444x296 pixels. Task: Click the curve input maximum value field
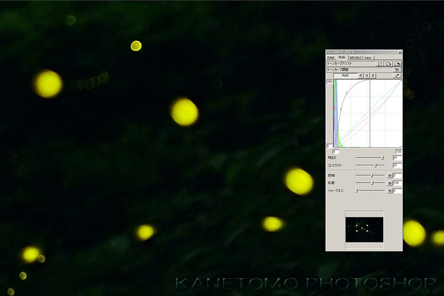click(x=399, y=152)
